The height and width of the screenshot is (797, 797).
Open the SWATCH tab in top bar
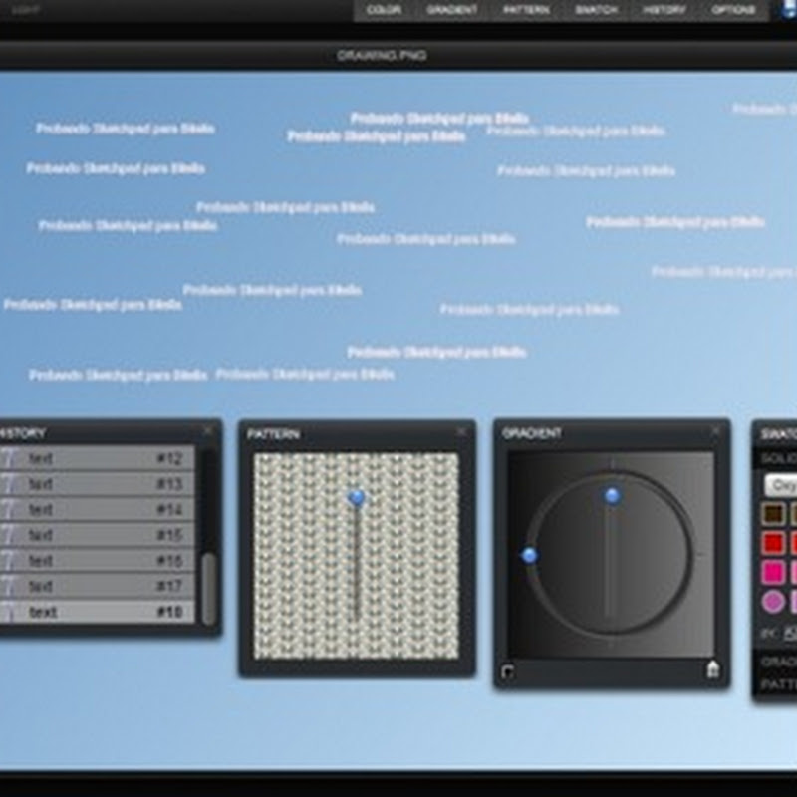tap(596, 10)
